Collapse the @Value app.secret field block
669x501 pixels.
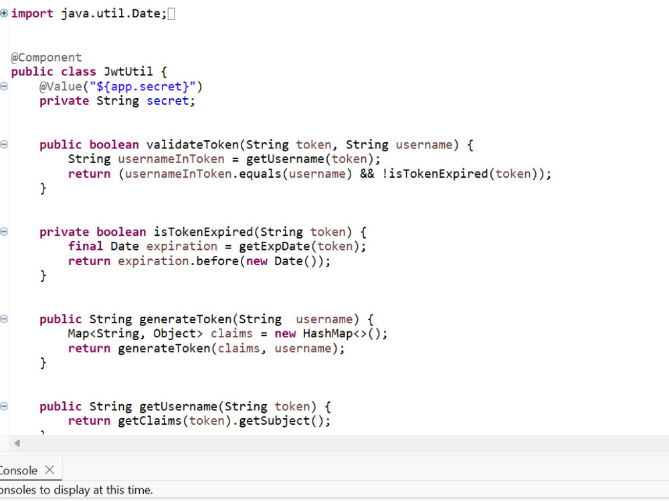point(4,86)
